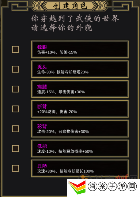Check the box for 独眼
Viewport: 140px width, 197px height.
click(x=16, y=49)
